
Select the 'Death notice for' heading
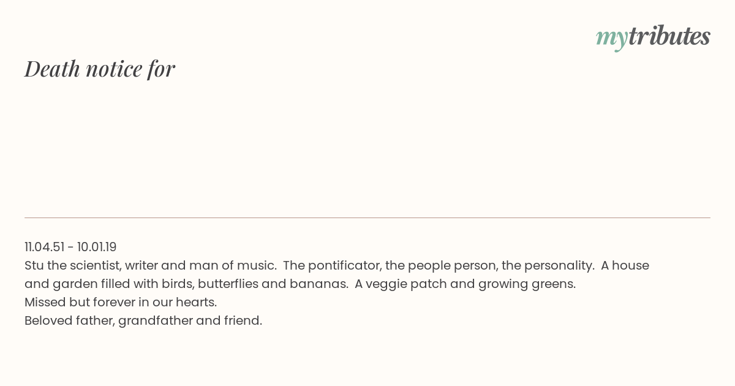point(100,69)
